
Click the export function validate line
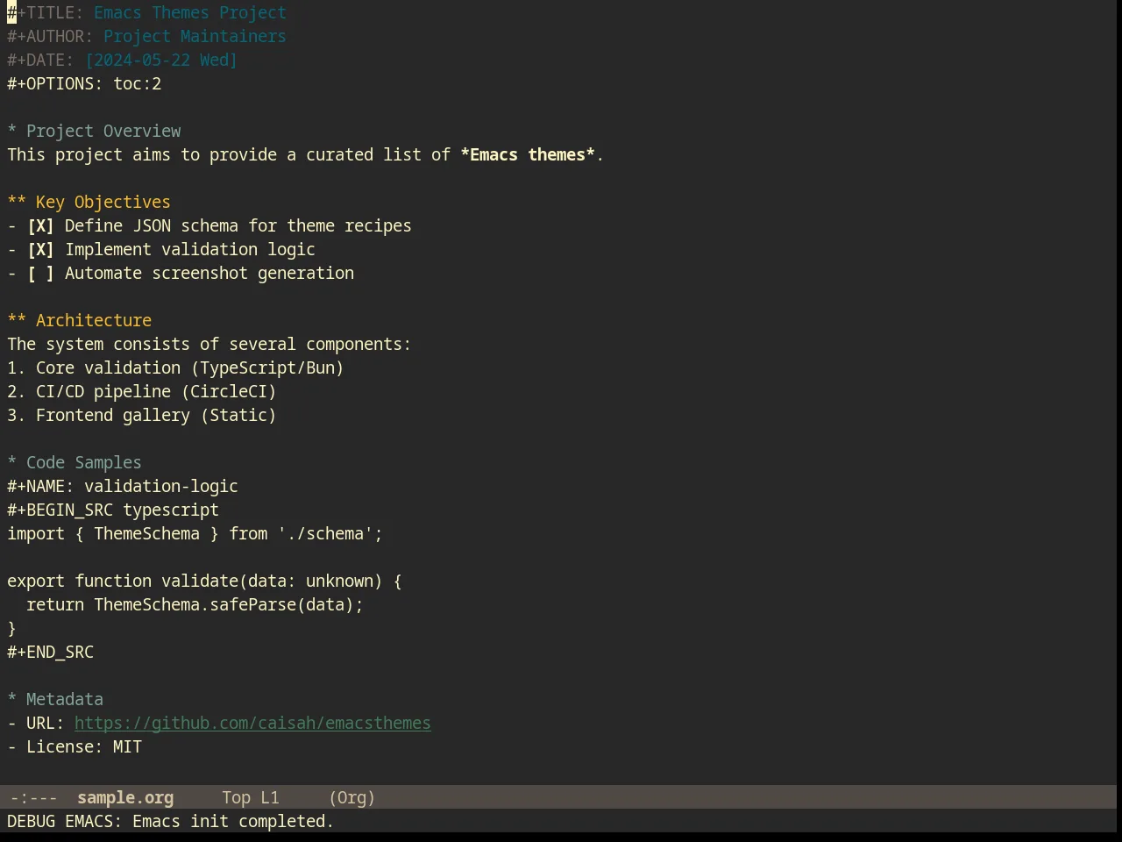click(x=204, y=582)
